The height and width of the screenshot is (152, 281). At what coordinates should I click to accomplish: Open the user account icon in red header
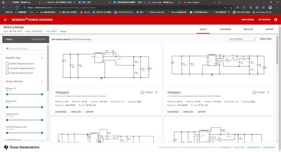point(276,20)
